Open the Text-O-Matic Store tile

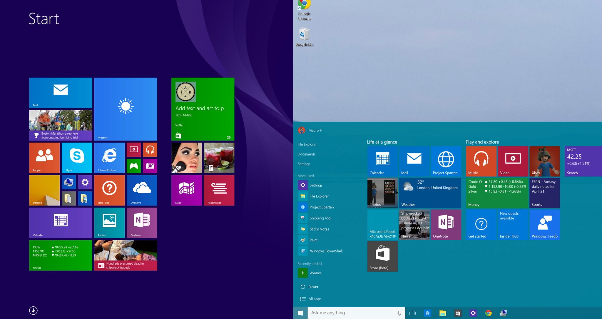[203, 109]
